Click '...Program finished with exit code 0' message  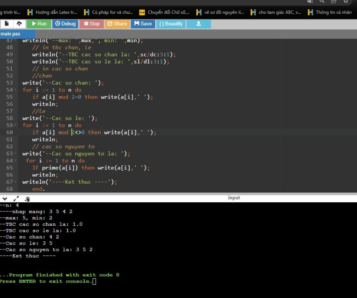[x=60, y=275]
